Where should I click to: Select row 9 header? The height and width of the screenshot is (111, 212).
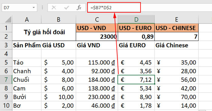pyautogui.click(x=6, y=97)
